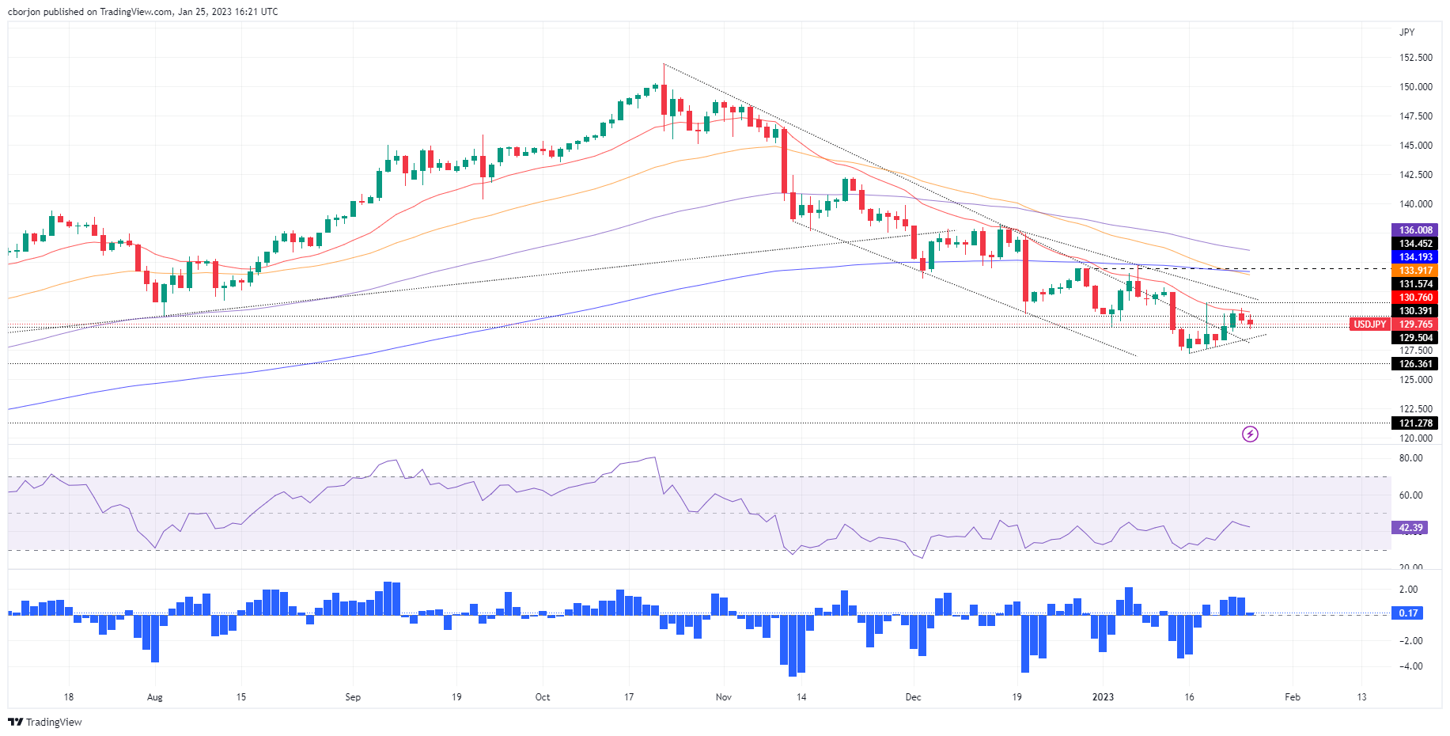Click the purple 136.008 moving average label

pos(1414,230)
